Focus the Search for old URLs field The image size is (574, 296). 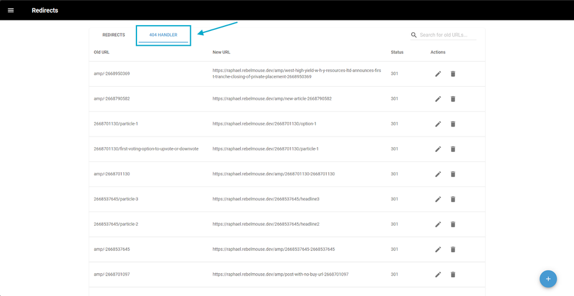pyautogui.click(x=447, y=35)
